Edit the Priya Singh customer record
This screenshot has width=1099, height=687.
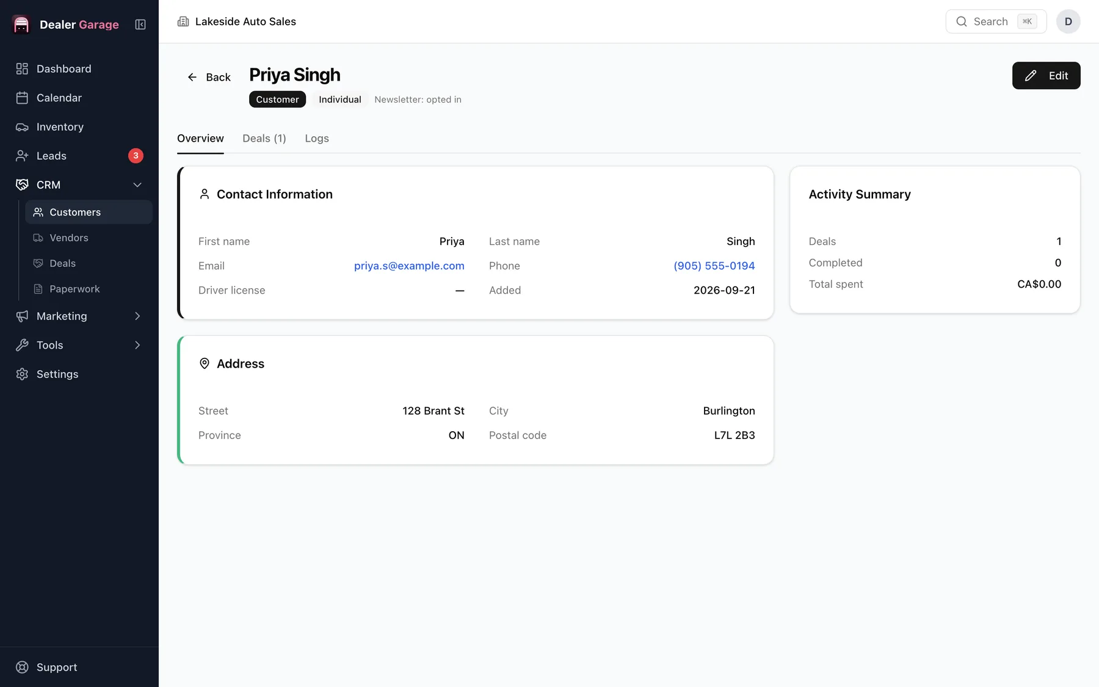point(1046,76)
